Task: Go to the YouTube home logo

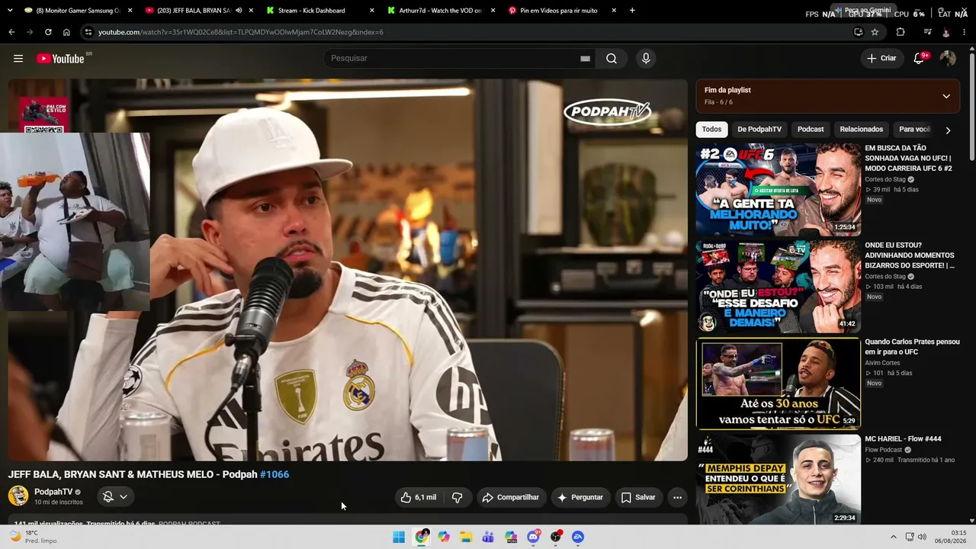Action: (x=60, y=59)
